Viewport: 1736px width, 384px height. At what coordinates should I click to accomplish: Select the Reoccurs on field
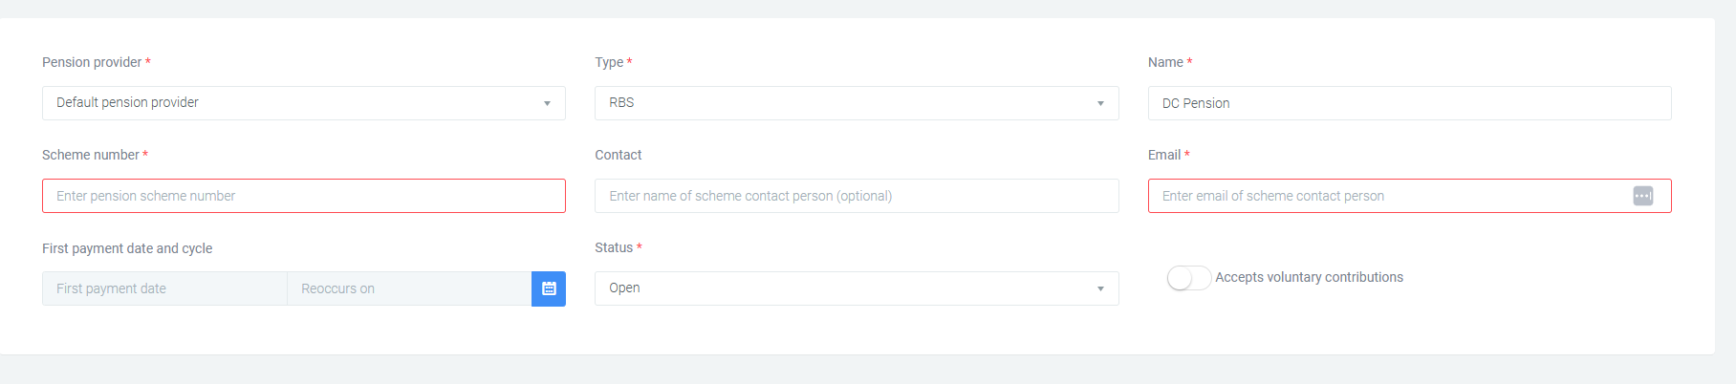[x=408, y=288]
